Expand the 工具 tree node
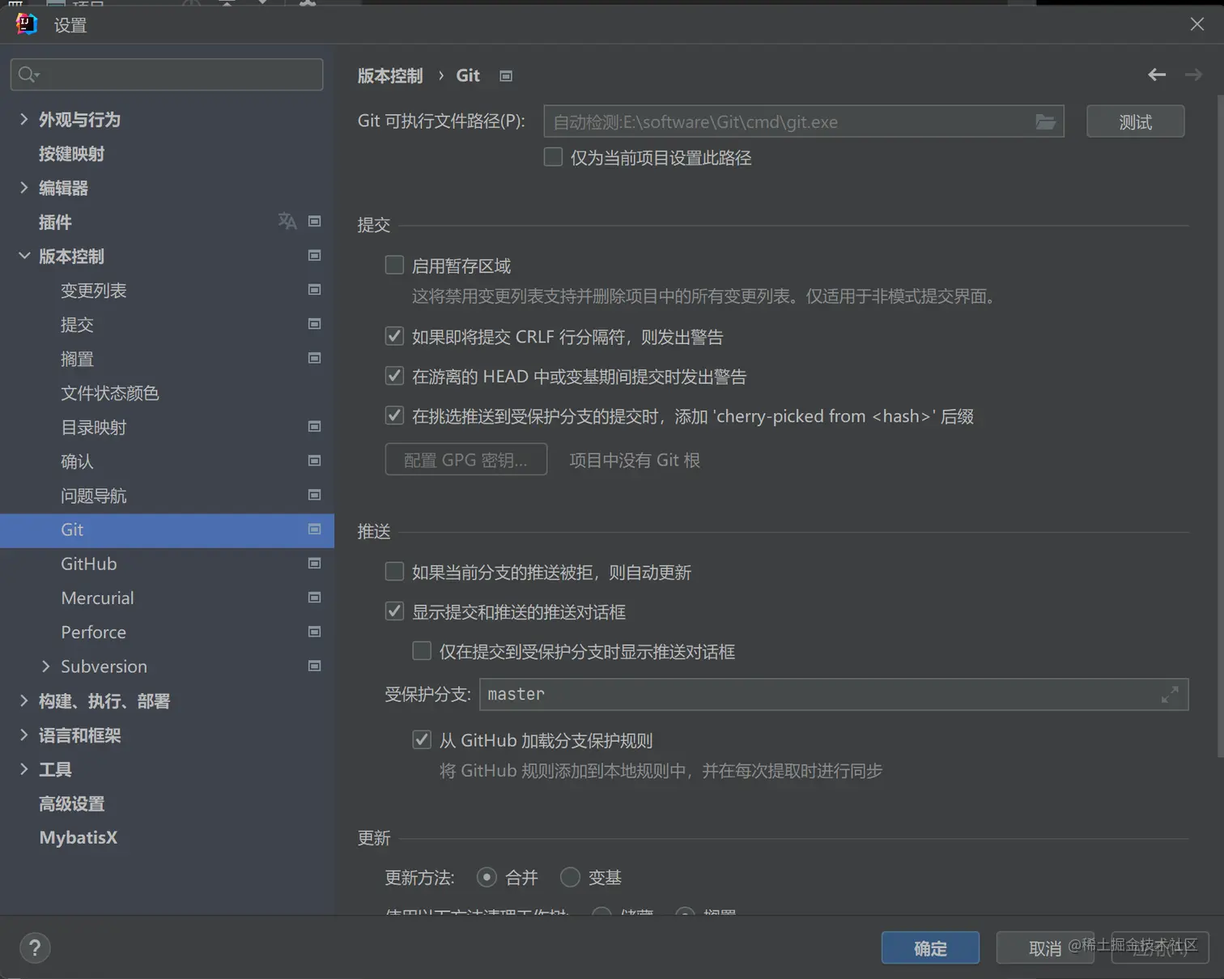Image resolution: width=1224 pixels, height=979 pixels. click(23, 768)
